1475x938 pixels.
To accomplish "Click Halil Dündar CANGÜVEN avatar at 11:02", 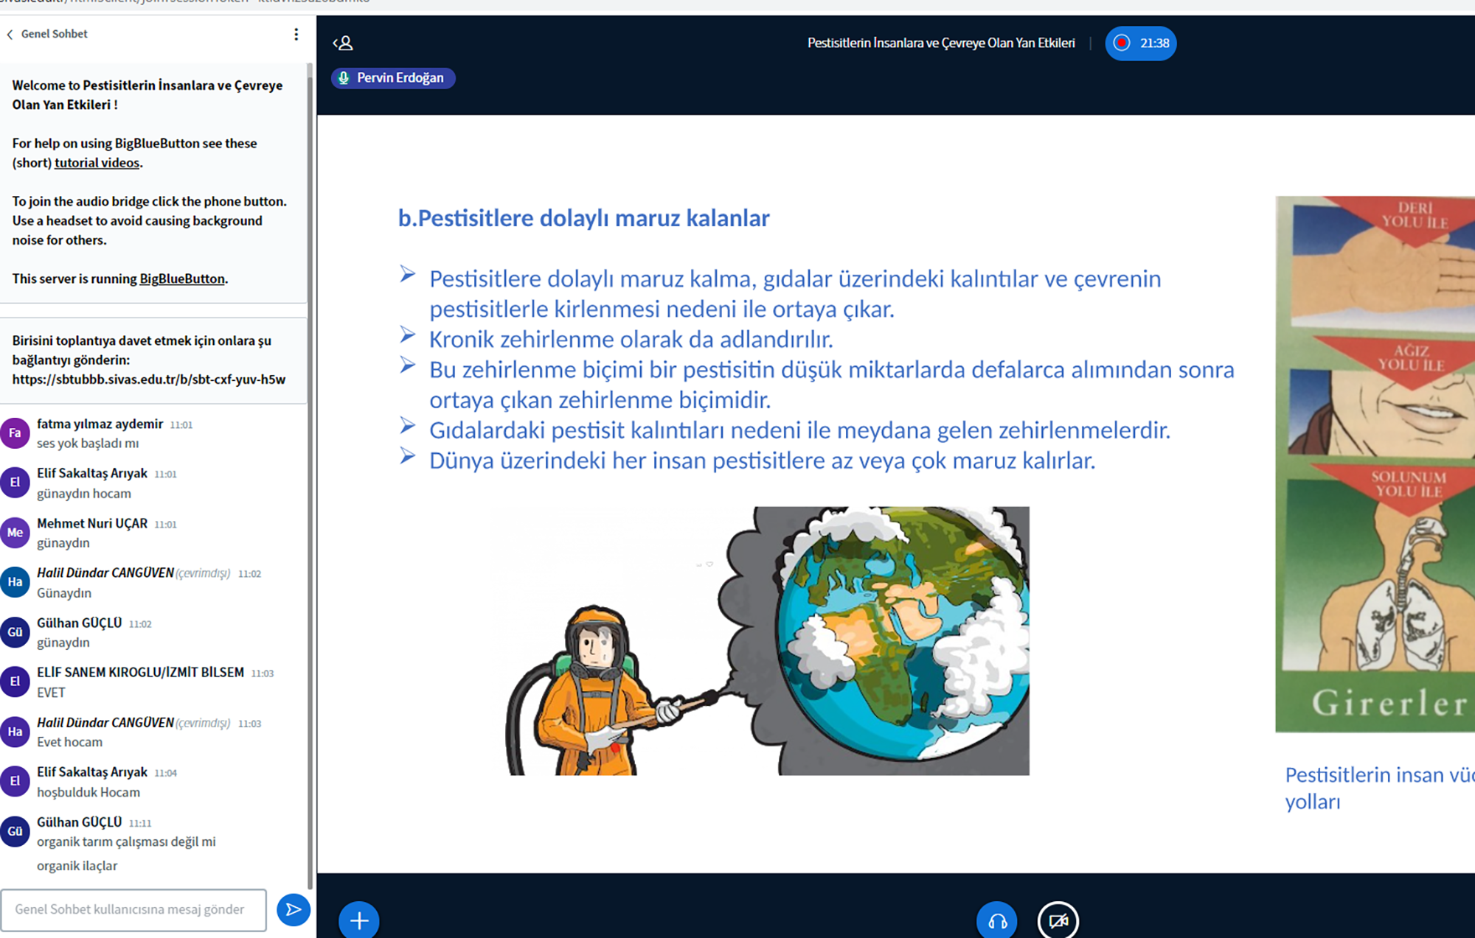I will click(x=15, y=582).
